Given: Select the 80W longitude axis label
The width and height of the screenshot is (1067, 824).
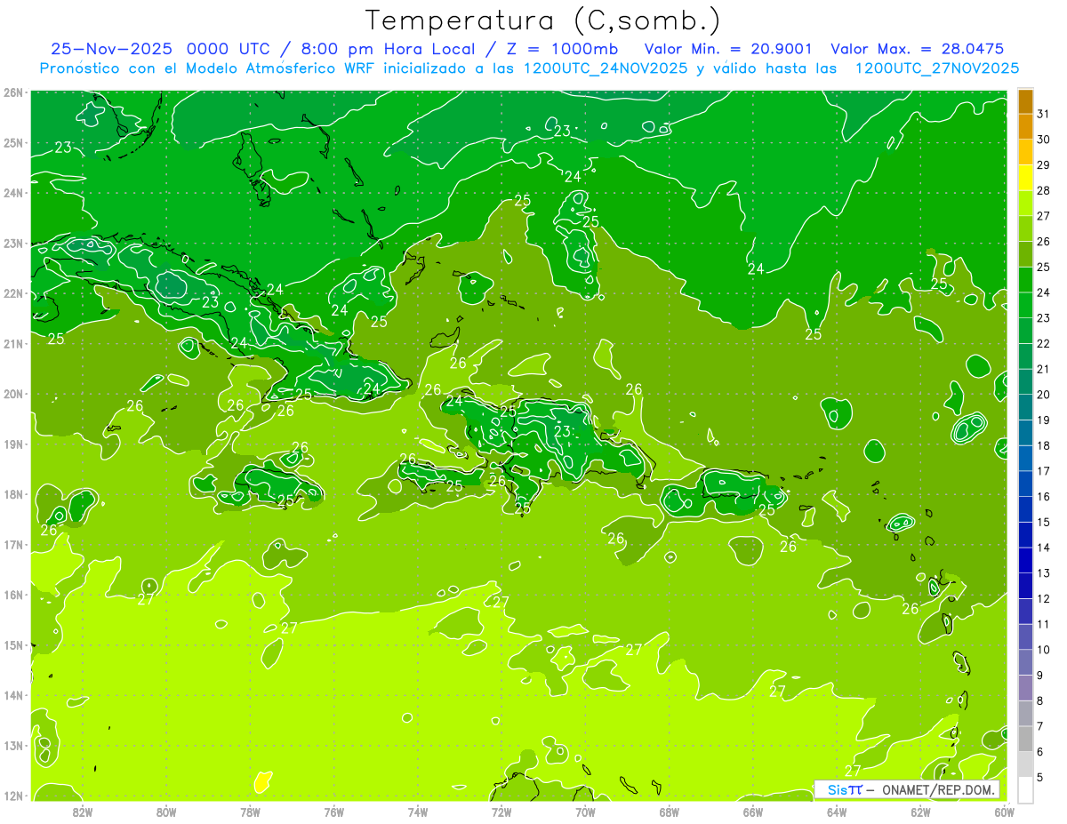Looking at the screenshot, I should point(166,812).
